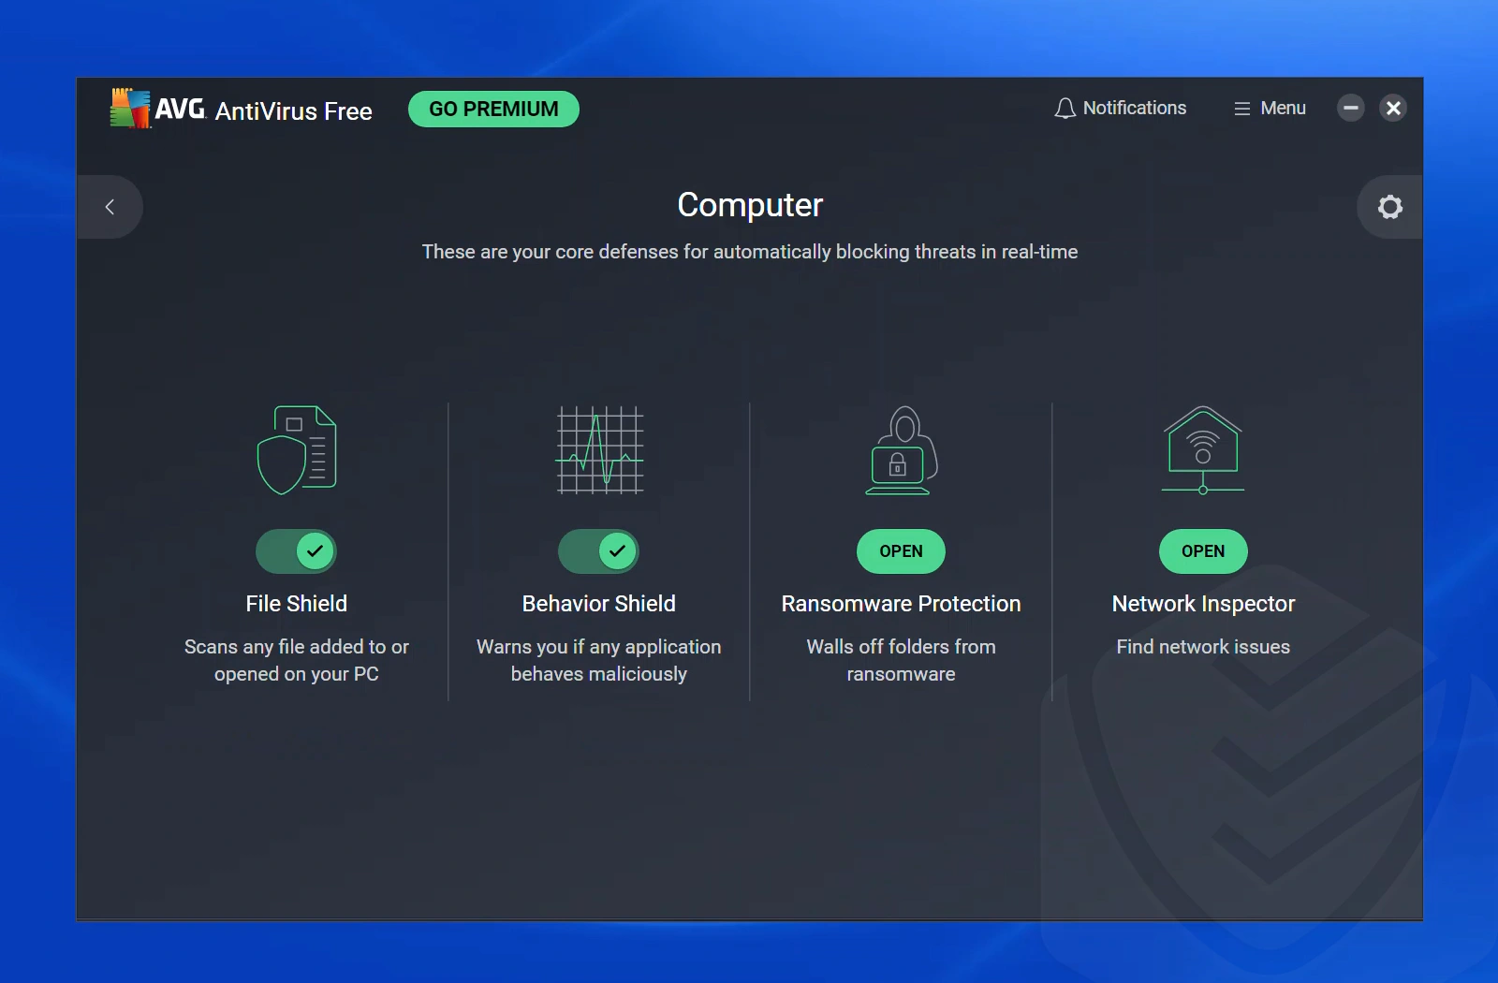Screen dimensions: 1498x983
Task: Click the Behavior Shield heartbeat icon
Action: 599,450
